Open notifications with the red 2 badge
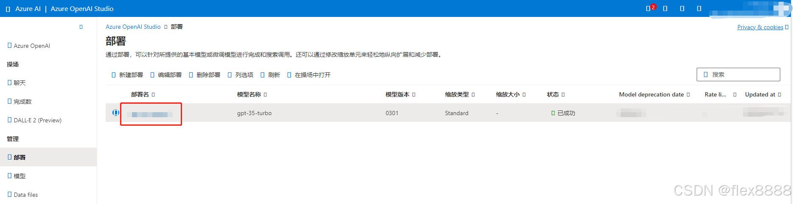Screen dimensions: 793x204 click(650, 8)
